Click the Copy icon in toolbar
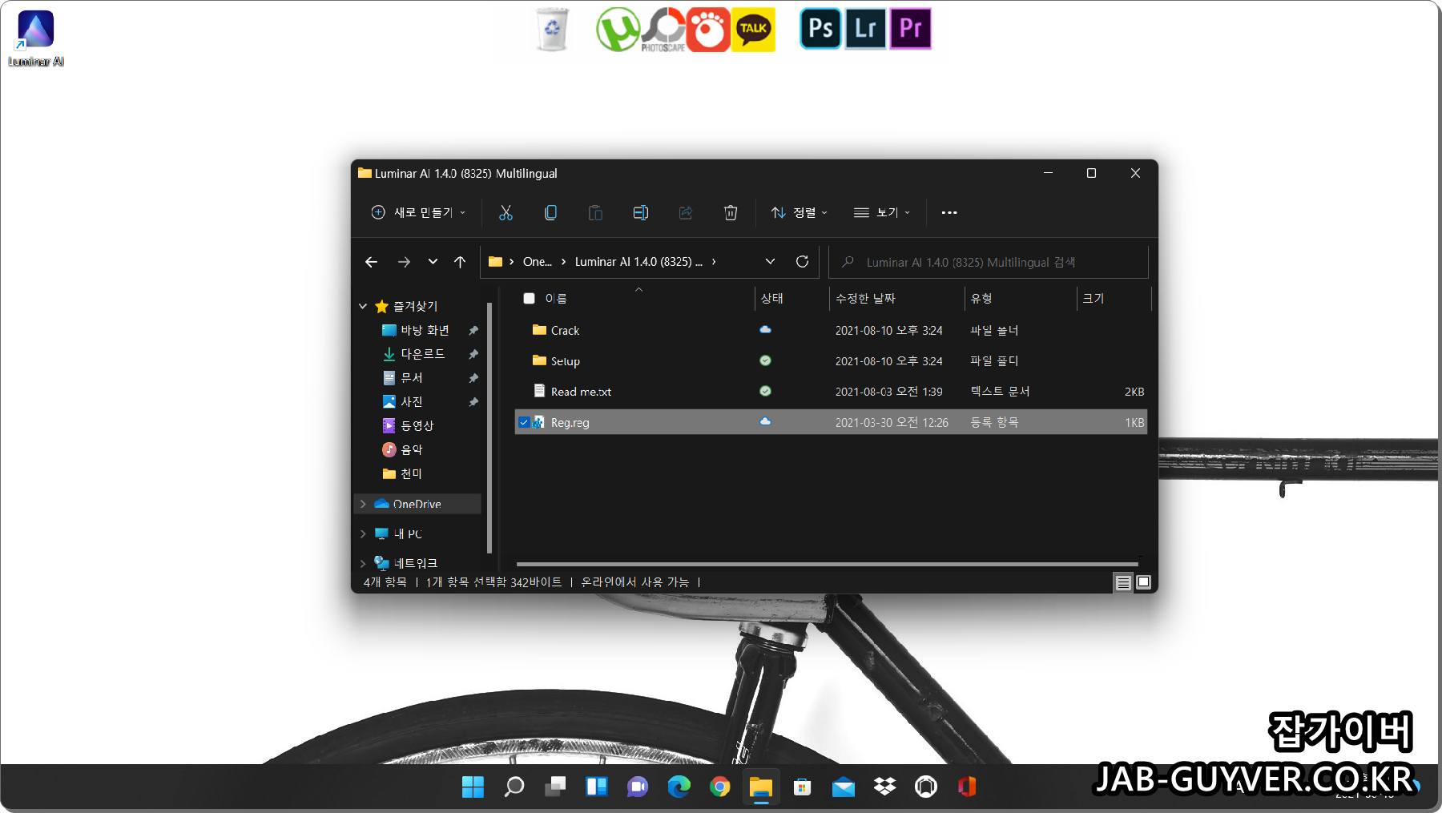Viewport: 1442px width, 813px height. pyautogui.click(x=550, y=212)
